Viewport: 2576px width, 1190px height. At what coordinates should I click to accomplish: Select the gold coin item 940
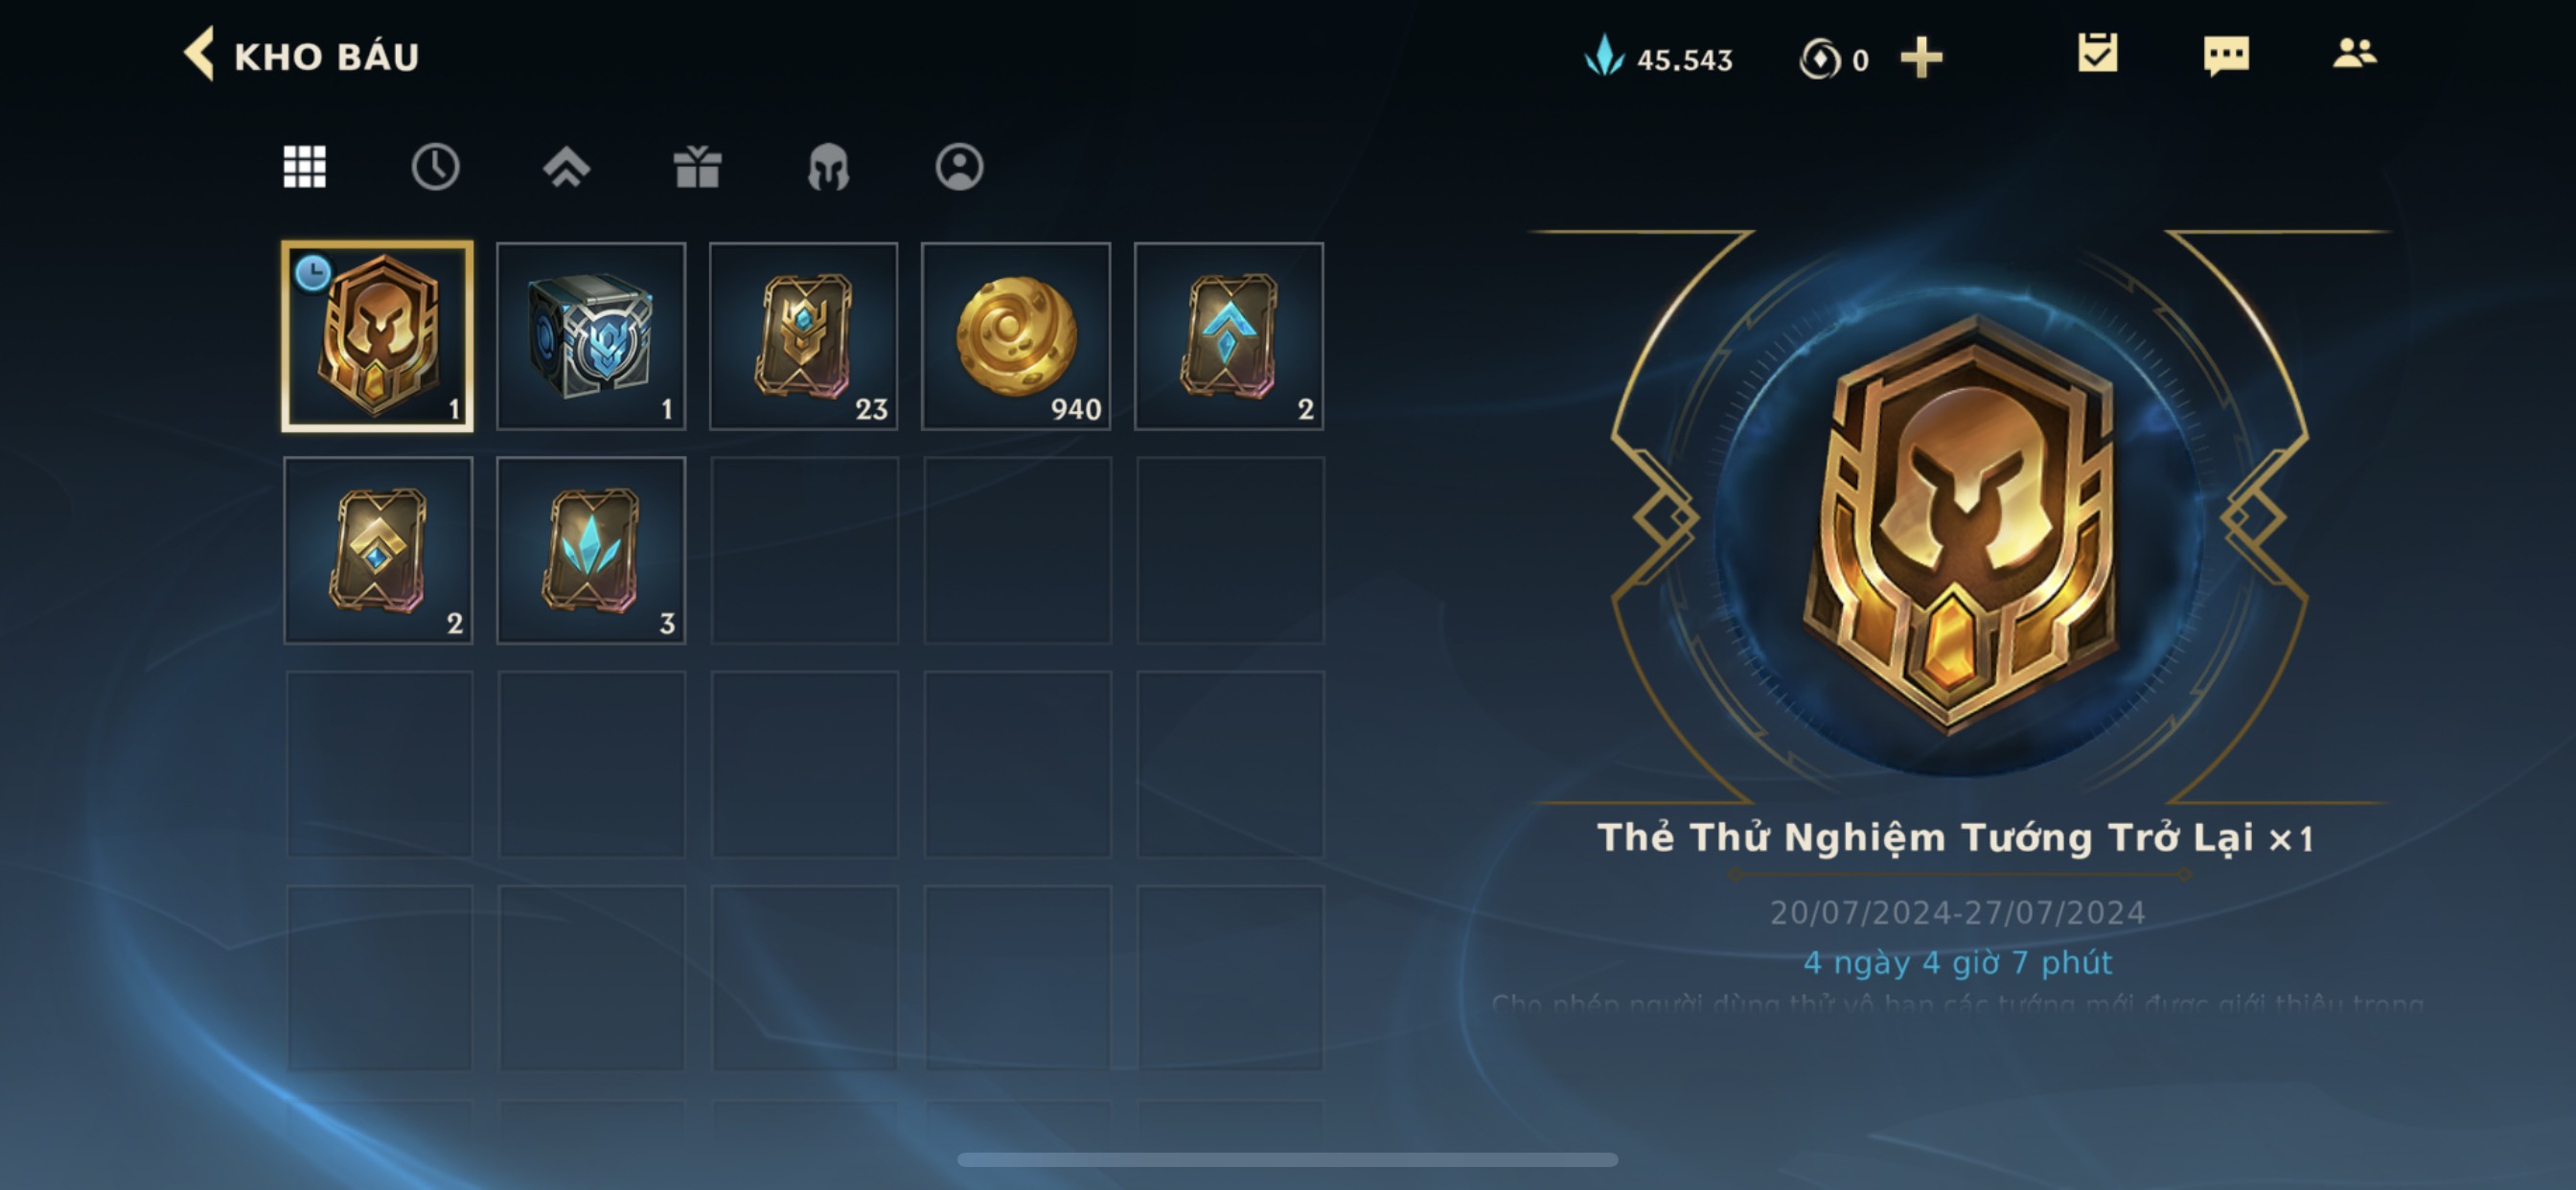tap(1016, 336)
